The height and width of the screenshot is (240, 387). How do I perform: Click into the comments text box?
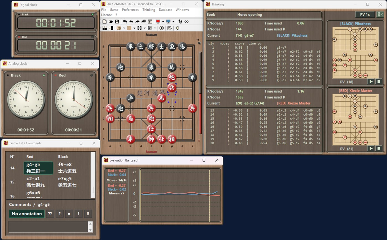(48, 227)
